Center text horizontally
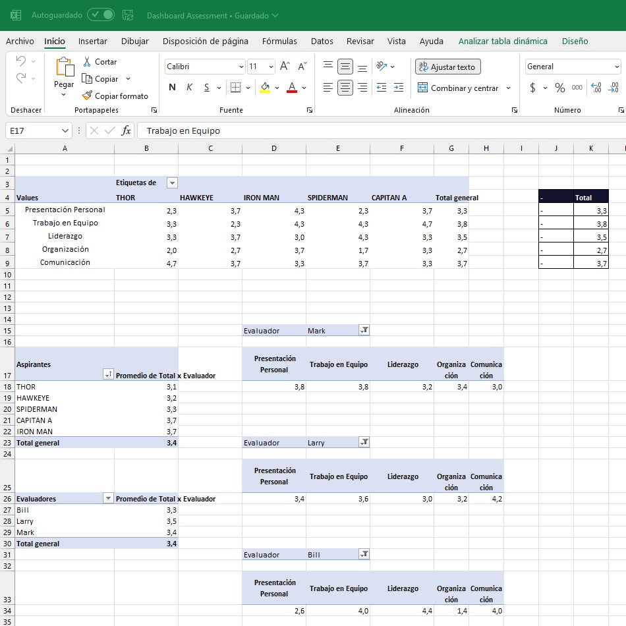Image resolution: width=626 pixels, height=626 pixels. (345, 88)
